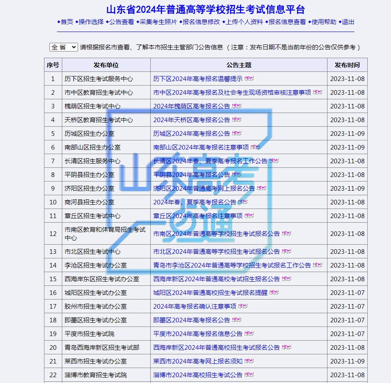
Task: Open 市中区2024年高考报名及社会考生现场资格审核注意事项 announcement
Action: [x=232, y=92]
